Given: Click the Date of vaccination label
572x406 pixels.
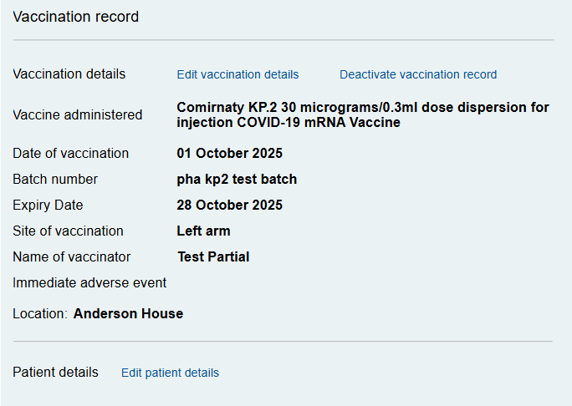Looking at the screenshot, I should point(71,154).
